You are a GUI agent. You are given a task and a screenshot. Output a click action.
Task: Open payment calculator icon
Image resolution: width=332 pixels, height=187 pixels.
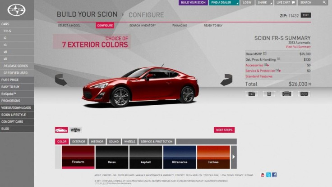[x=269, y=93]
